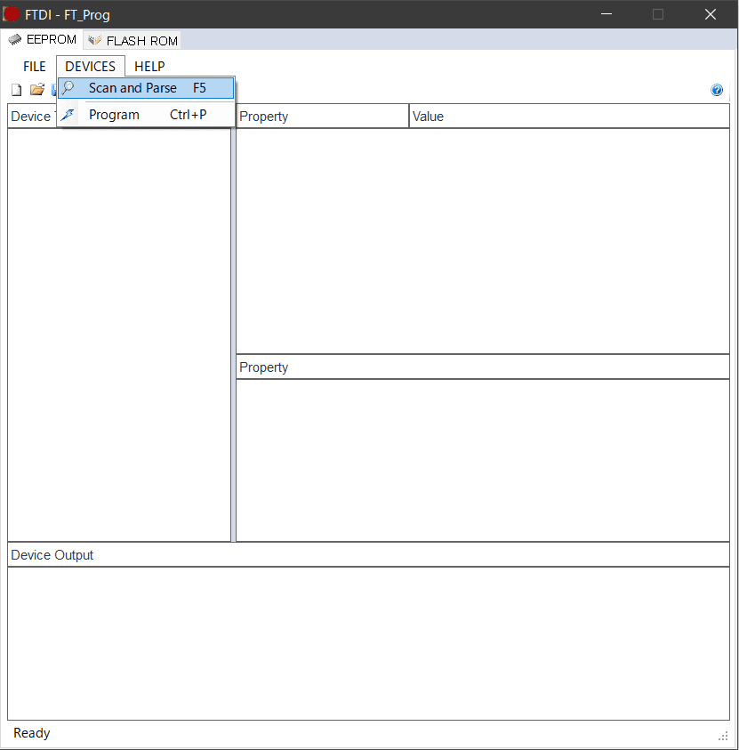Click the lower Property description header
Image resolution: width=739 pixels, height=750 pixels.
pos(482,367)
